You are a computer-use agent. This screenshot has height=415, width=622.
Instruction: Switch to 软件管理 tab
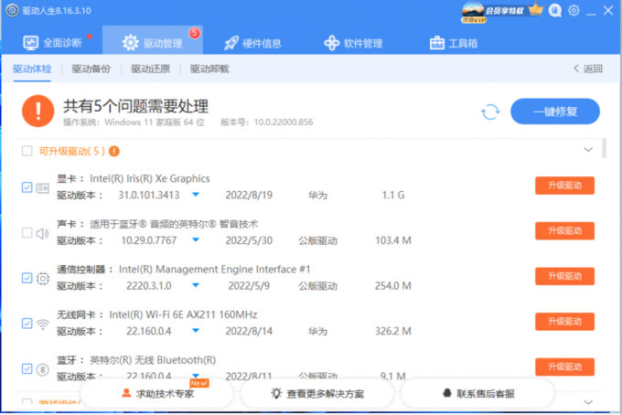coord(353,43)
